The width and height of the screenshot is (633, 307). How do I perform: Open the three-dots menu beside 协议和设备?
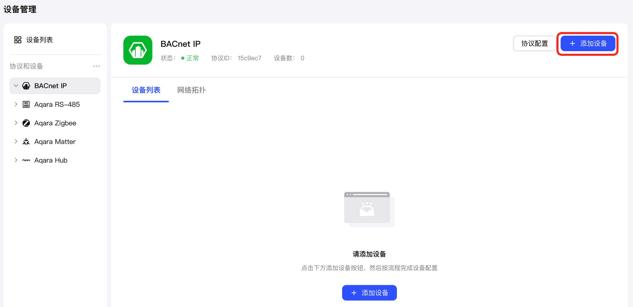[96, 66]
